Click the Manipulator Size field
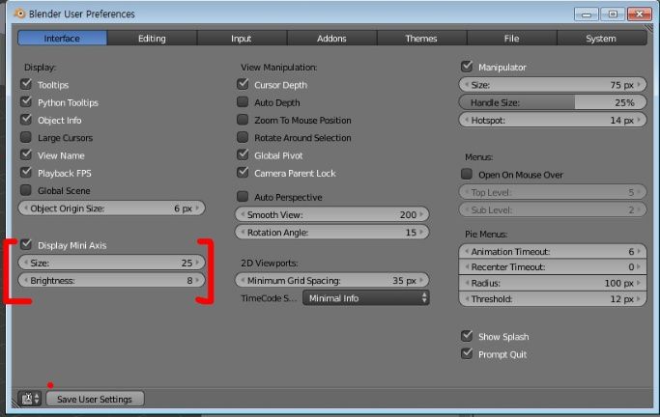Viewport: 660px width, 417px height. click(x=552, y=85)
